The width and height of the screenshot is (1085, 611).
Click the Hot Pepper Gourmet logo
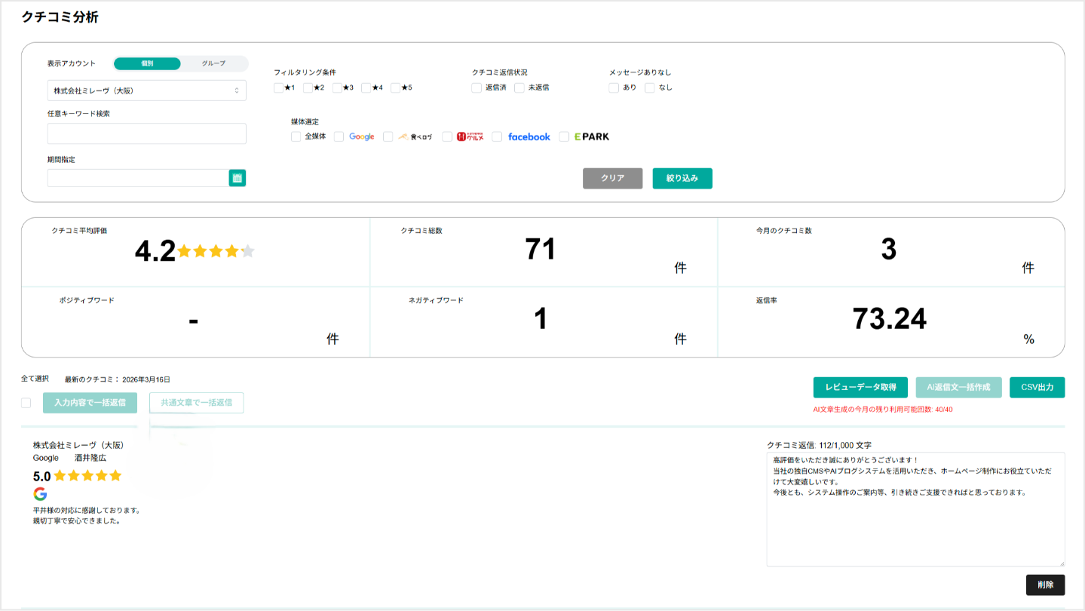470,137
